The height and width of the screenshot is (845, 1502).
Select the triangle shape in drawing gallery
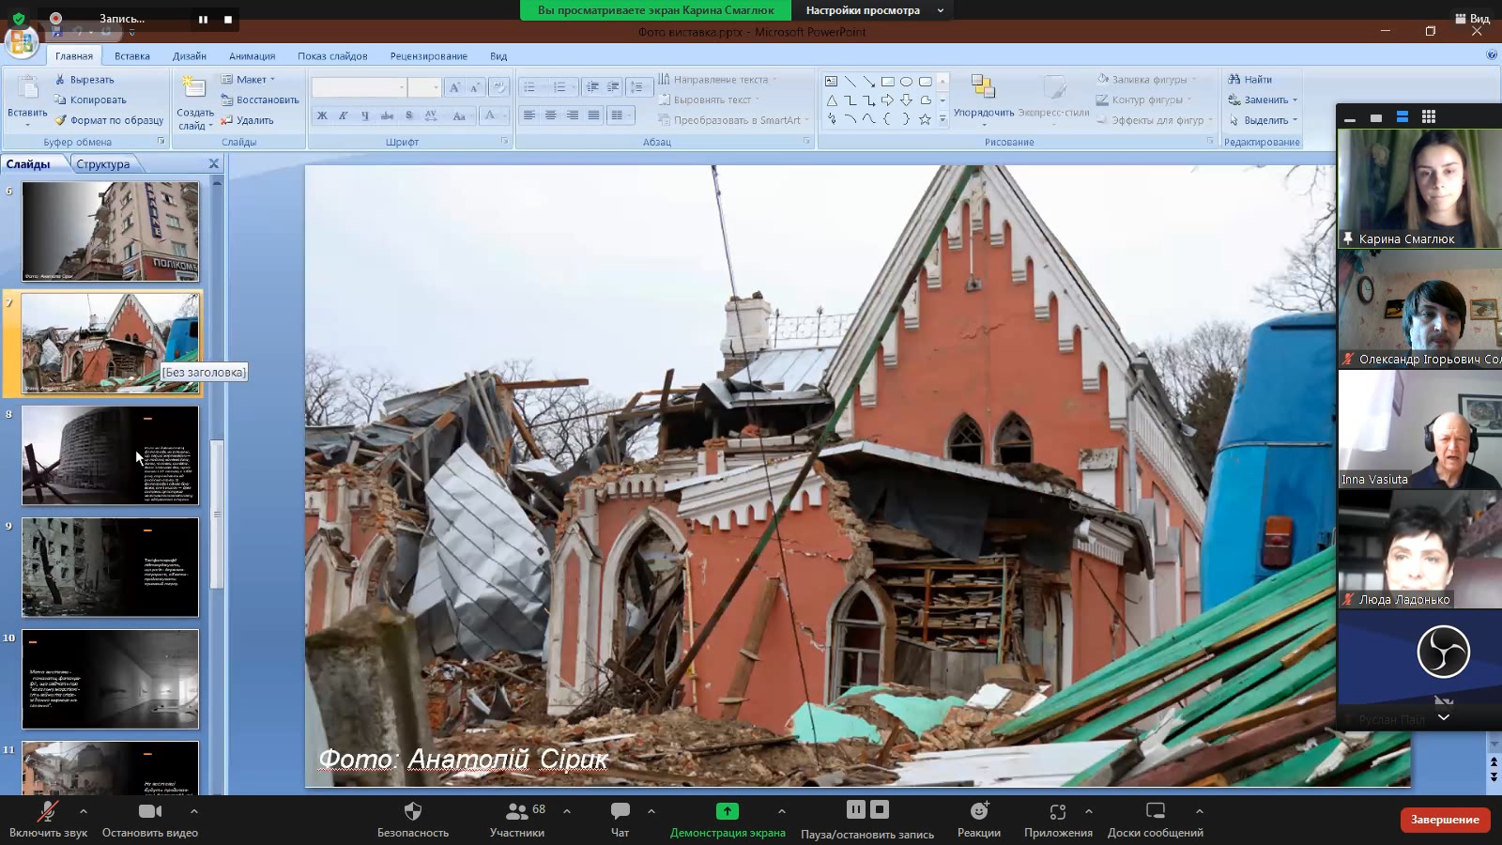point(832,100)
